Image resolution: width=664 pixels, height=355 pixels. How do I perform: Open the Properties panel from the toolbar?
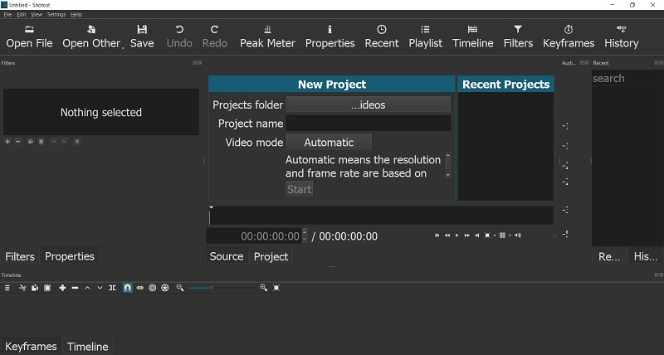click(330, 36)
